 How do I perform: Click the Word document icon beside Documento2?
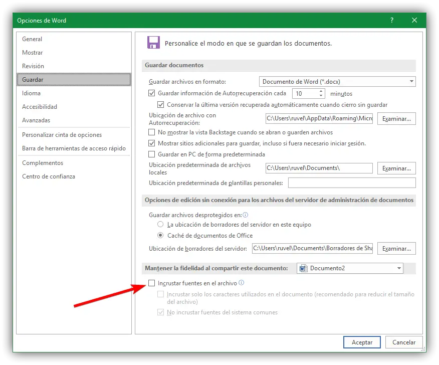[x=303, y=268]
